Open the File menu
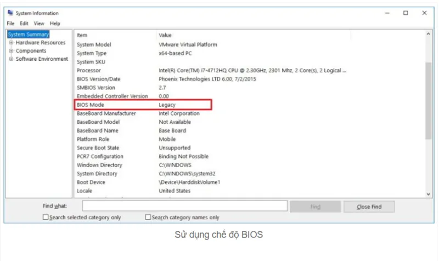The height and width of the screenshot is (261, 439). 10,24
